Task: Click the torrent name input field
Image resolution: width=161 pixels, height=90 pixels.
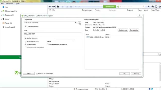Action: 53,34
